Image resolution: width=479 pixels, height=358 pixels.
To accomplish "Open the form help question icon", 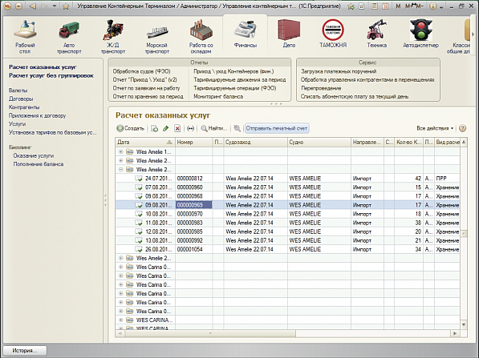I will pyautogui.click(x=462, y=128).
